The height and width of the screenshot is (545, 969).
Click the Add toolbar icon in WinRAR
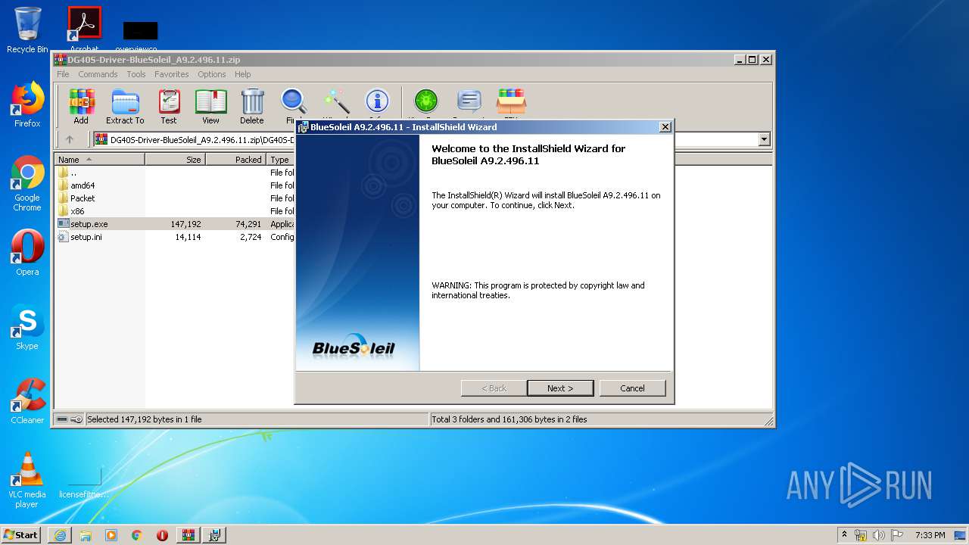coord(81,106)
